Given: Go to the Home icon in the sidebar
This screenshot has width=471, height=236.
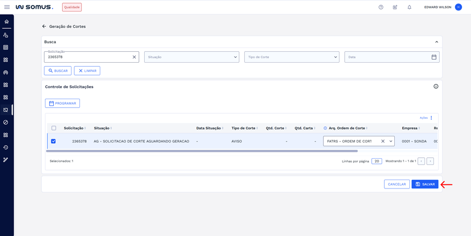Looking at the screenshot, I should (6, 22).
